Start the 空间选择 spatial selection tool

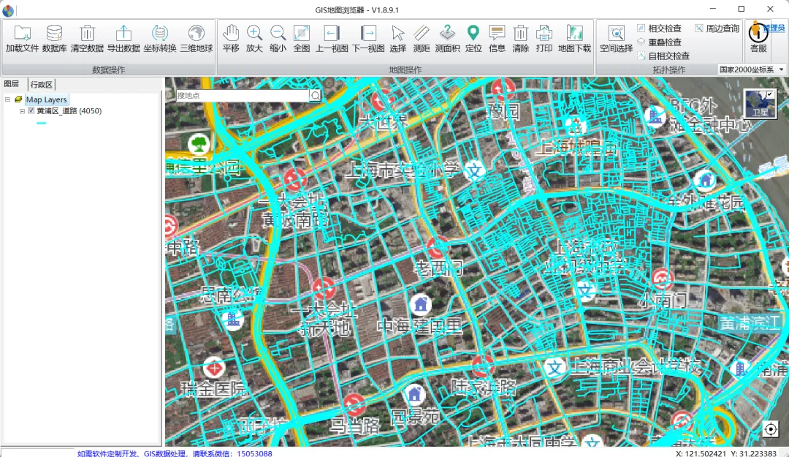coord(616,34)
